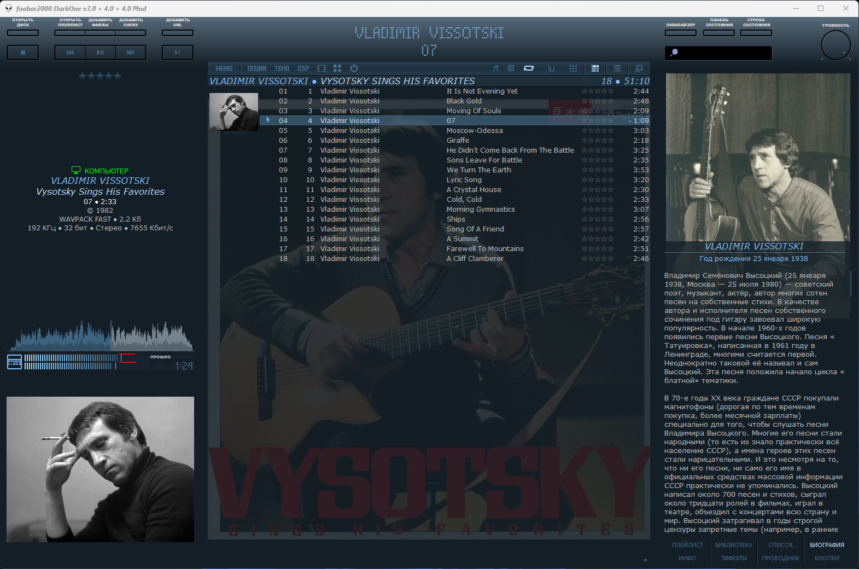Switch to the Эффекты tab

coord(734,558)
